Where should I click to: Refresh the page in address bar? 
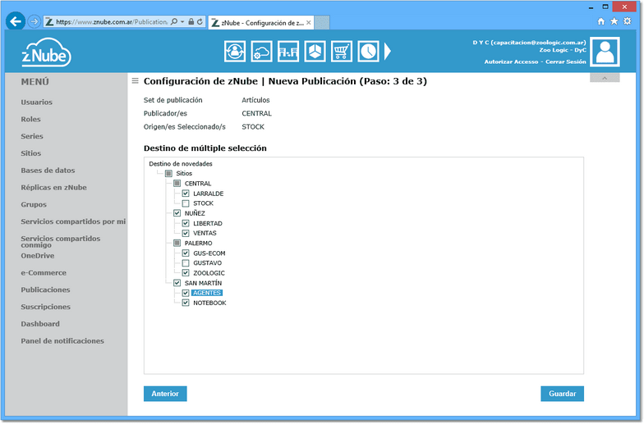pos(200,21)
